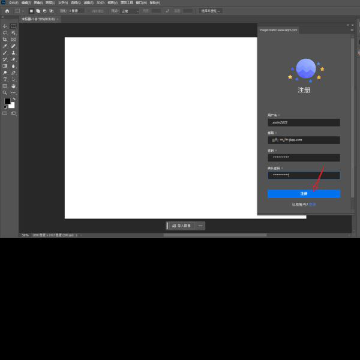Choose Add to Selection mode
Viewport: 360px width, 360px height.
(x=38, y=11)
